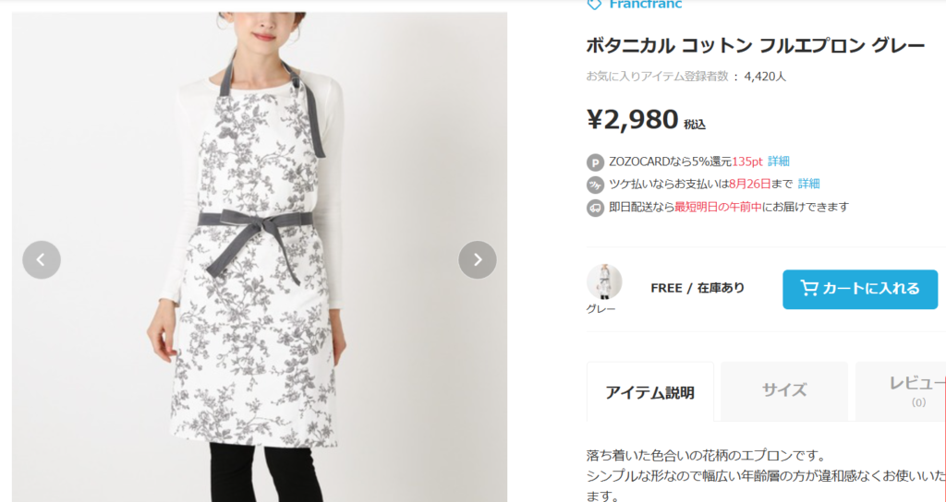Add item with カートに入れる button
This screenshot has width=946, height=502.
[x=860, y=289]
